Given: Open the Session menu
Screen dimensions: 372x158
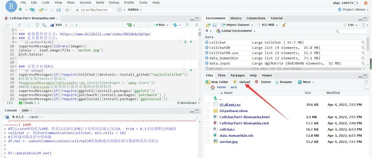Looking at the screenshot, I should point(85,3).
